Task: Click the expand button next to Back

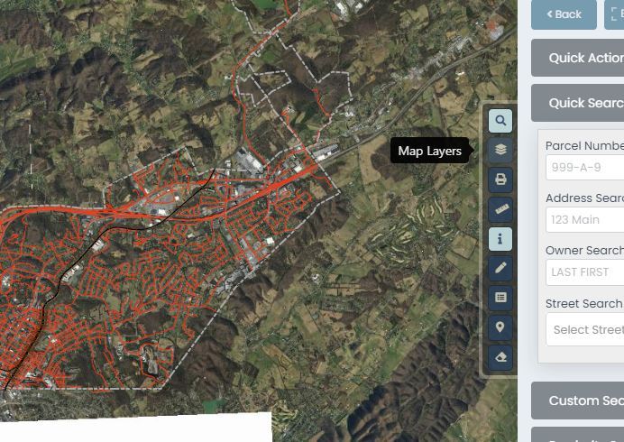Action: 614,14
